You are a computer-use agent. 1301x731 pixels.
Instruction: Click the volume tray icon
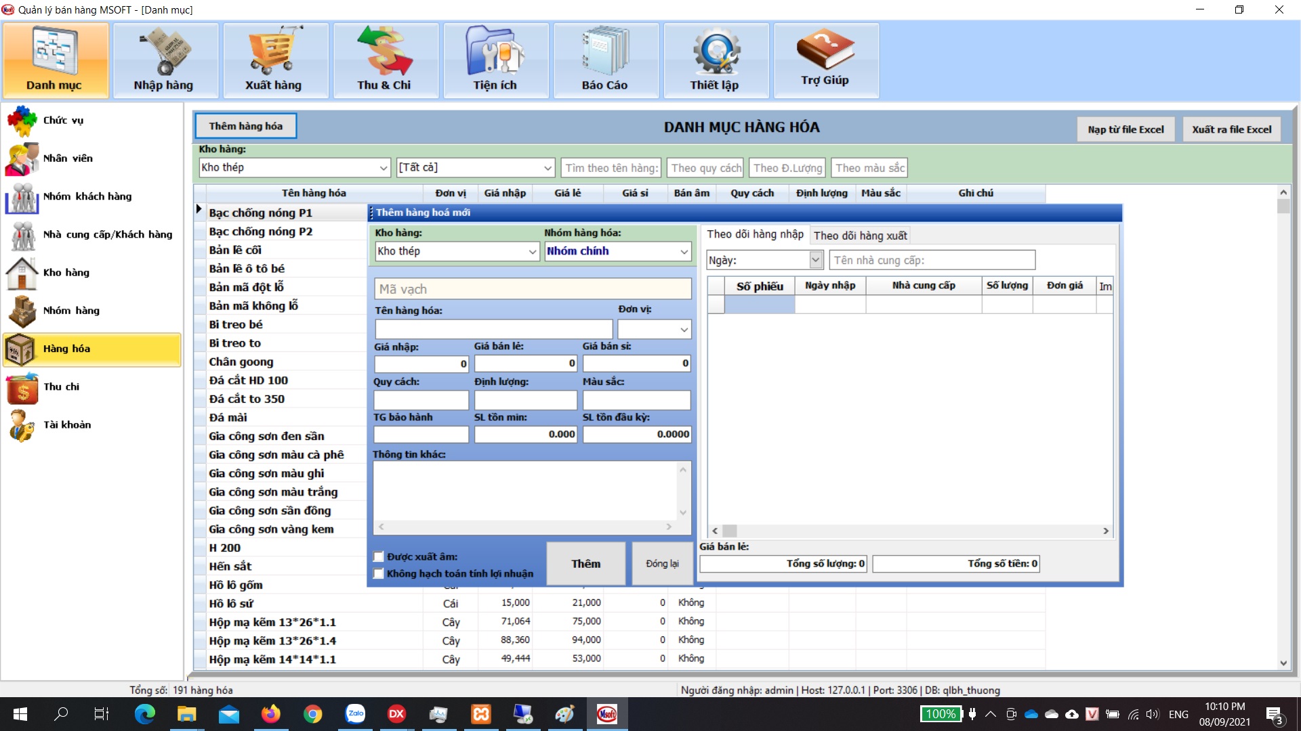[x=1153, y=714]
